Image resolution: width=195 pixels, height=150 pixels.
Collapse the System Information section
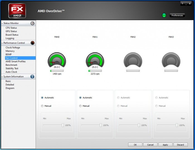coord(2,77)
